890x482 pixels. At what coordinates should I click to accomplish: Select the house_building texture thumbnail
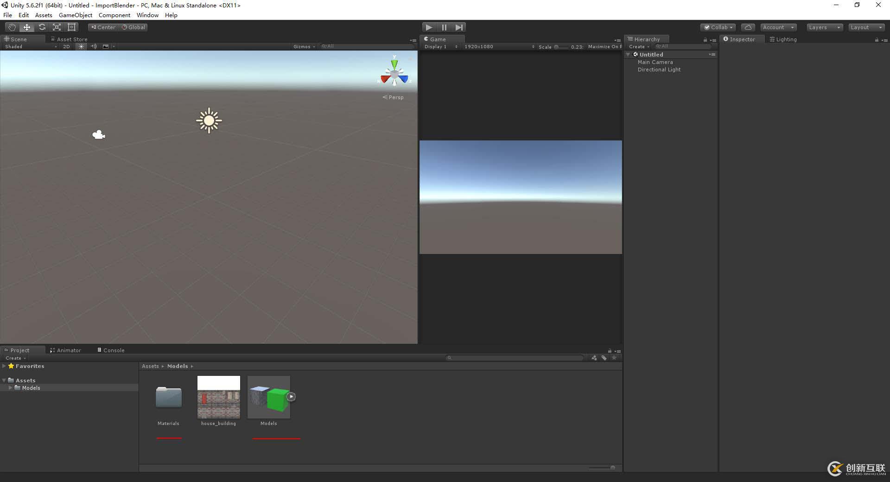point(219,397)
